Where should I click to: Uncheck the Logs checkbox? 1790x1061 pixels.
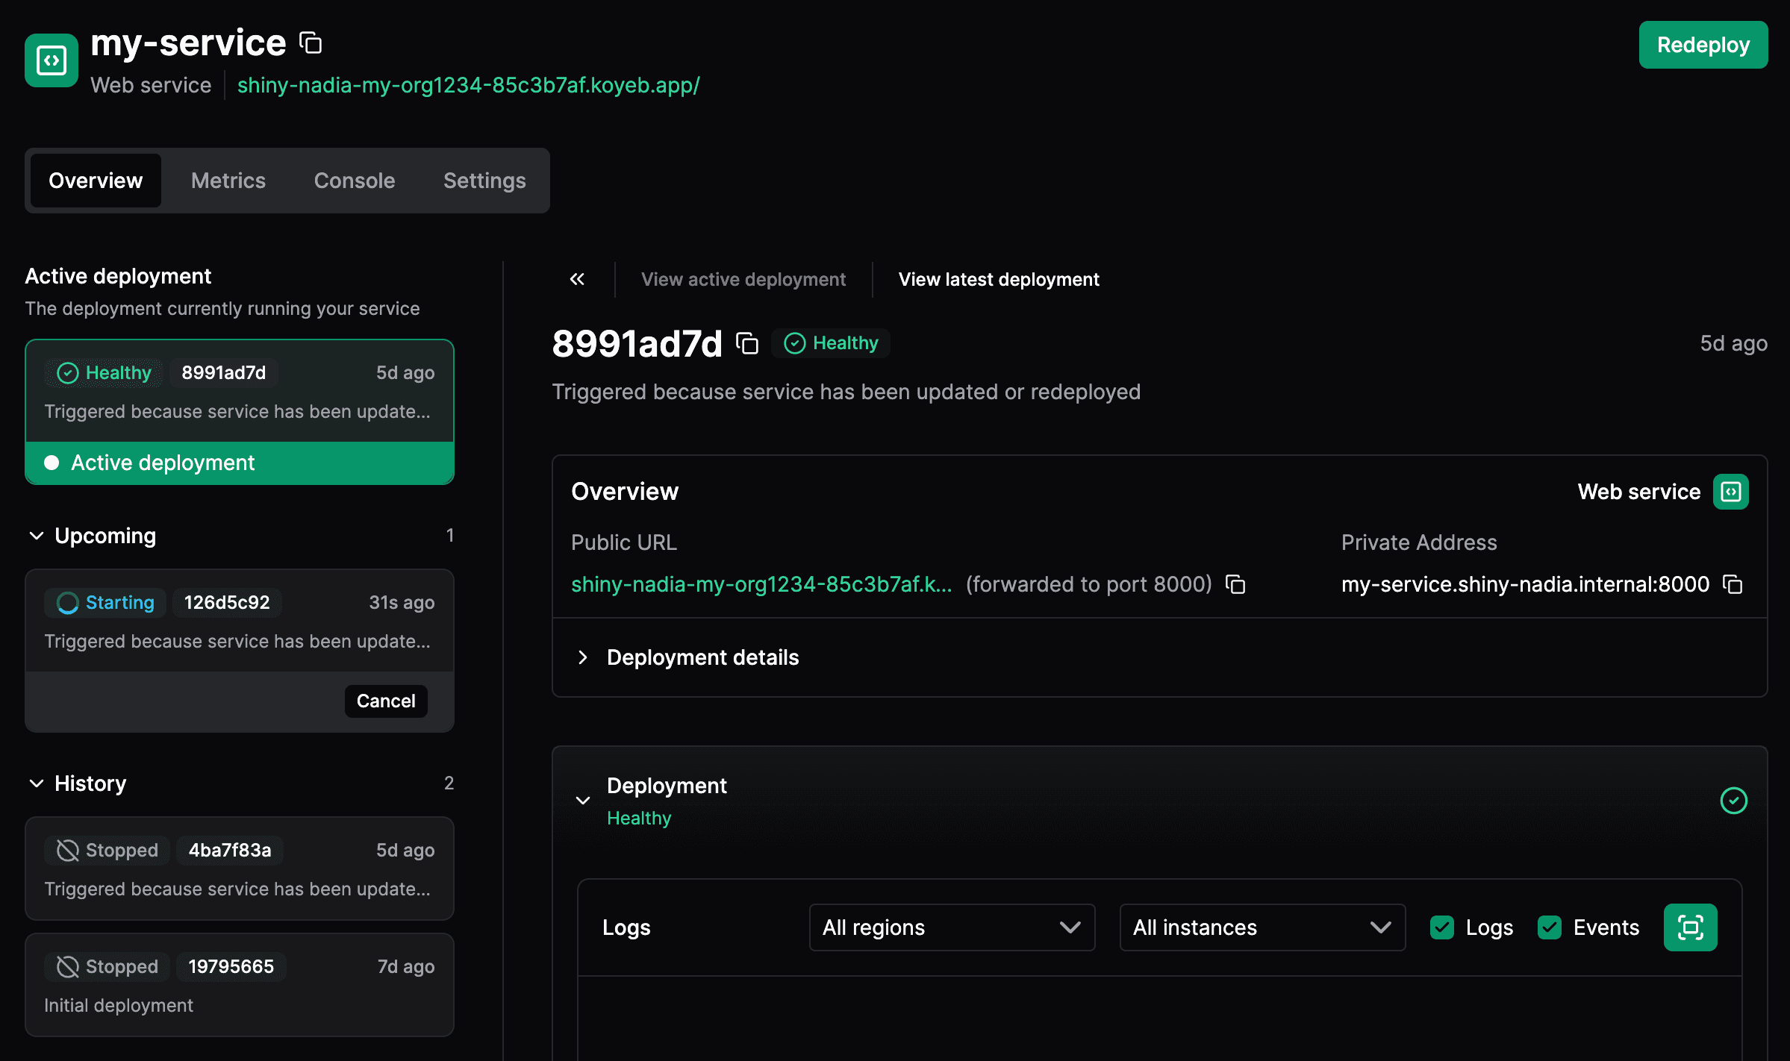[1442, 927]
